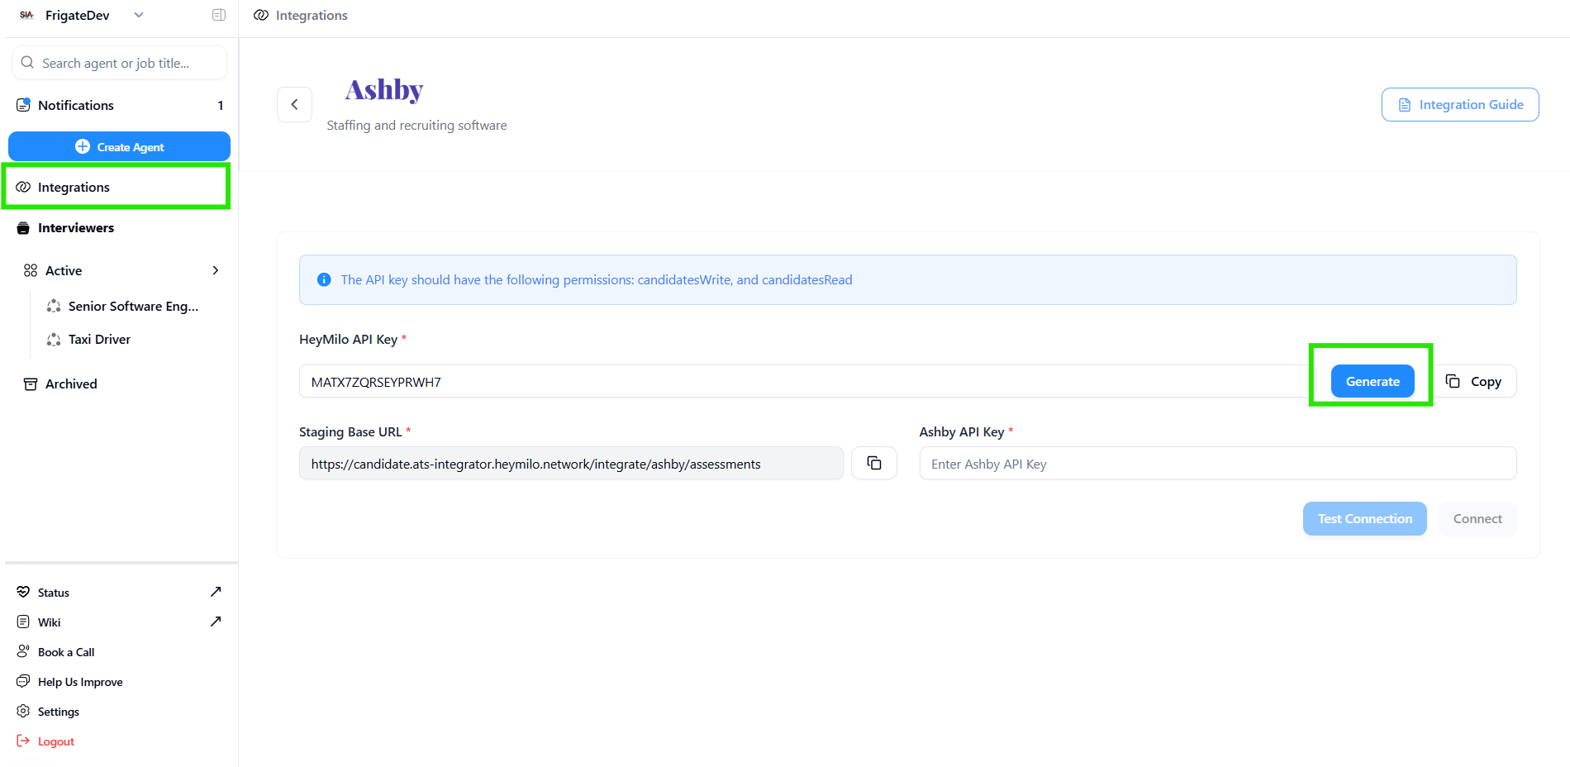Screen dimensions: 1570x767
Task: Click the search magnifier icon
Action: [27, 63]
